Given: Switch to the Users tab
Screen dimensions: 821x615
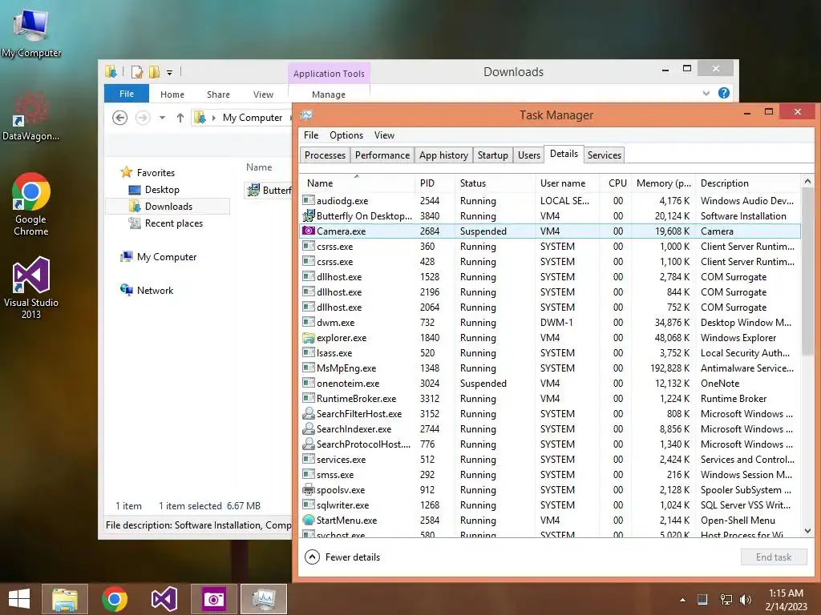Looking at the screenshot, I should pyautogui.click(x=529, y=155).
